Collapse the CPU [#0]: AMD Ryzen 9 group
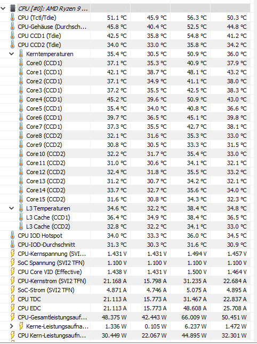The height and width of the screenshot is (344, 257). (3, 9)
